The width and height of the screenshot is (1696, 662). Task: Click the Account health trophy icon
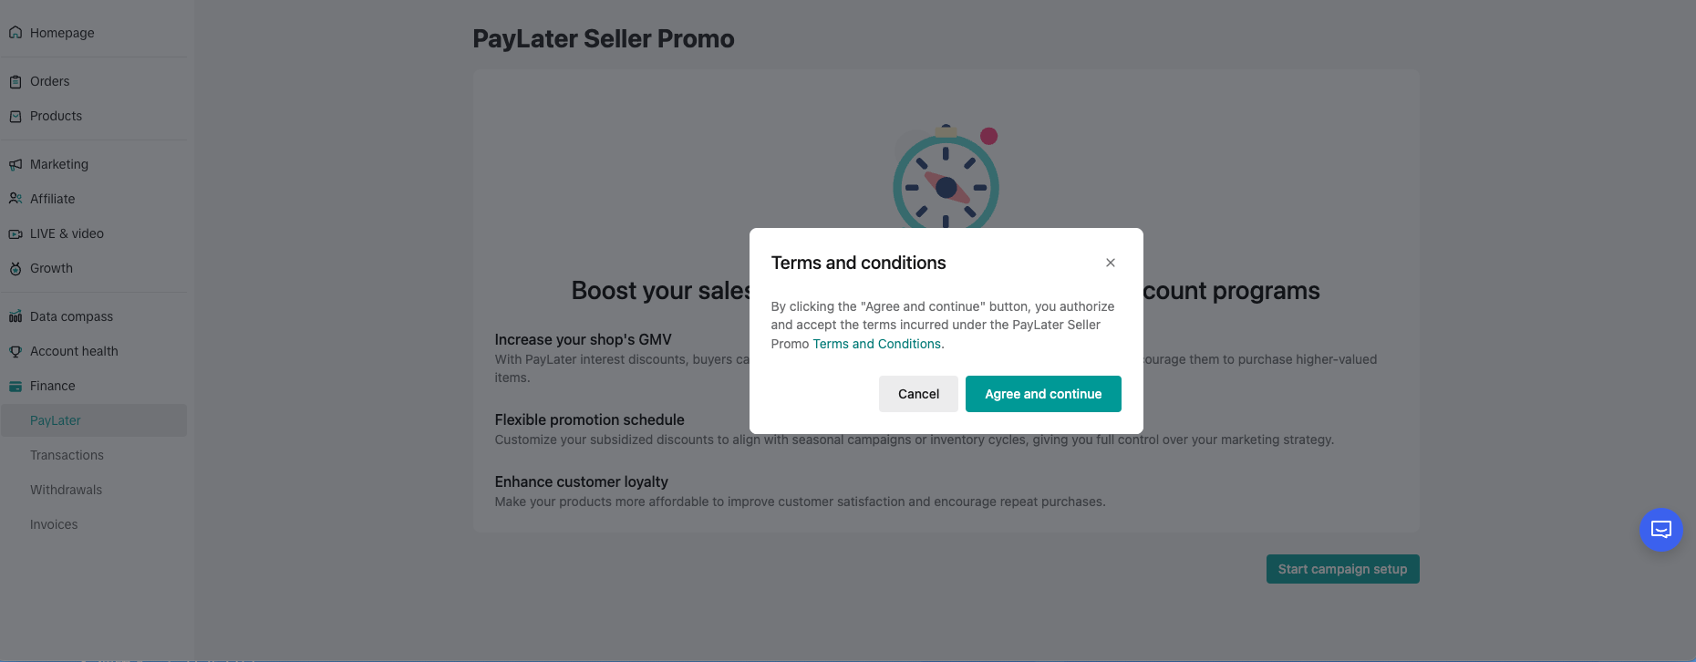(16, 352)
